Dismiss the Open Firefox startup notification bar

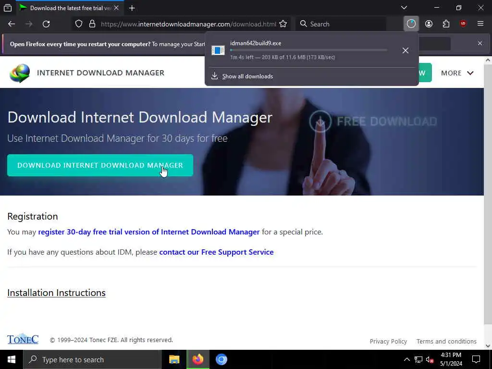click(480, 43)
